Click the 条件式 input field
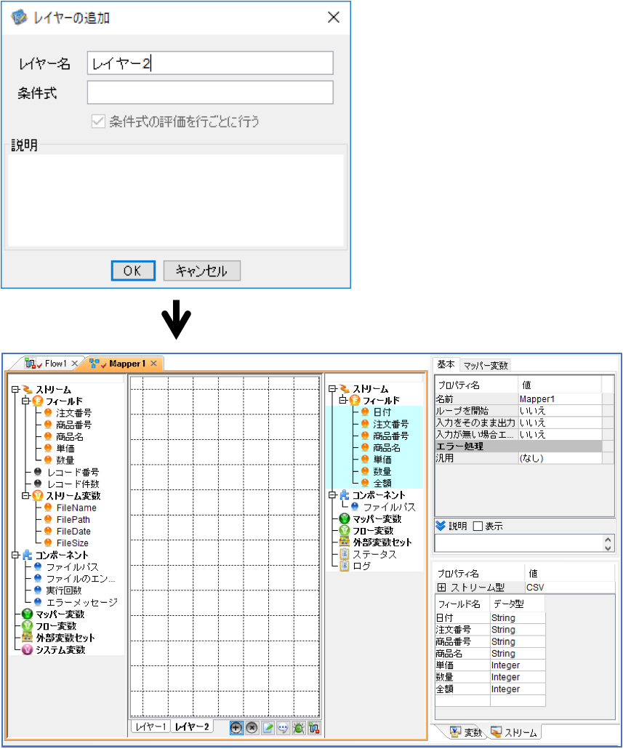The height and width of the screenshot is (749, 623). point(210,92)
